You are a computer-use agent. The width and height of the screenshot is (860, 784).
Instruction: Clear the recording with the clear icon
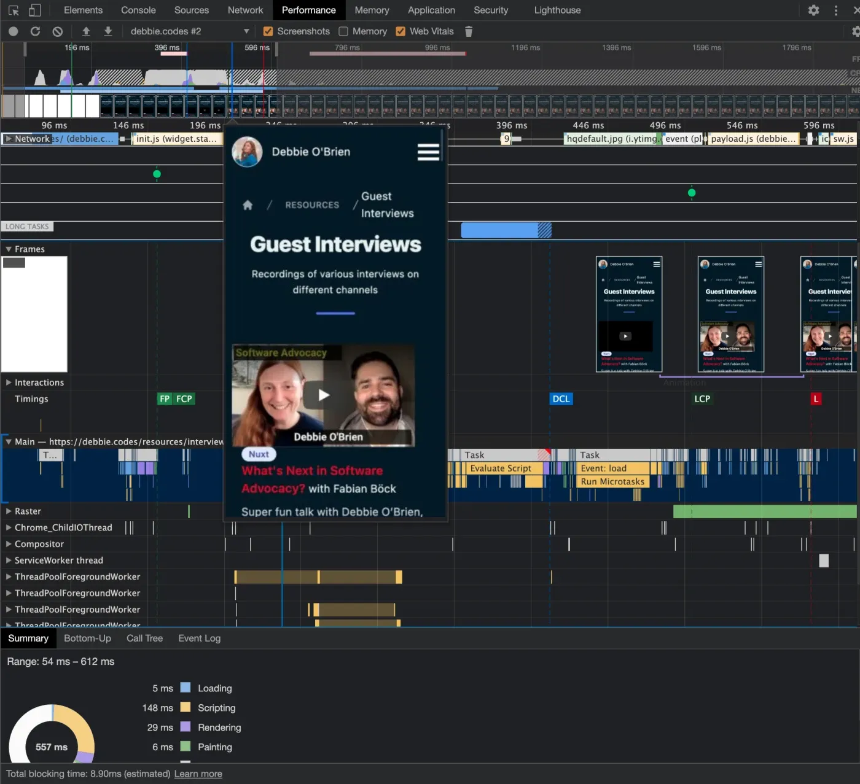click(57, 31)
